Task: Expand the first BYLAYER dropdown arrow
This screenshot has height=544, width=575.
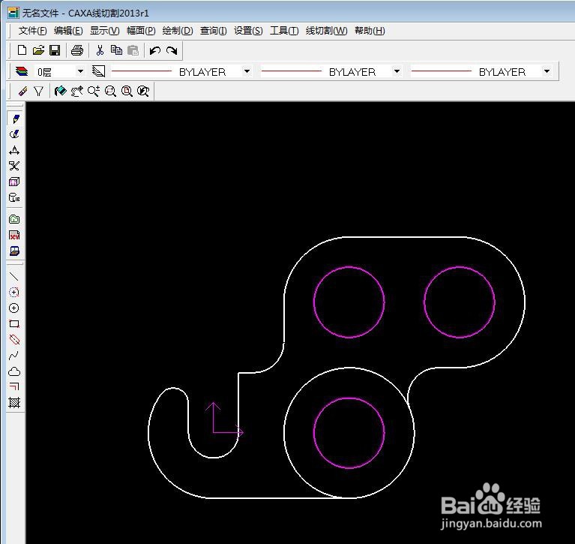Action: click(247, 71)
